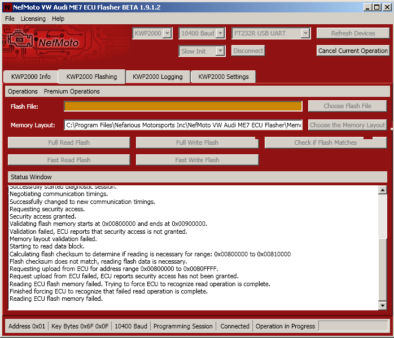Screen dimensions: 394x338
Task: Click Full Read Flash button
Action: (x=69, y=143)
